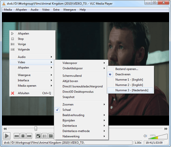The height and width of the screenshot is (147, 171).
Task: Expand Afspelen submenu with arrow in context menu
Action: click(x=32, y=68)
